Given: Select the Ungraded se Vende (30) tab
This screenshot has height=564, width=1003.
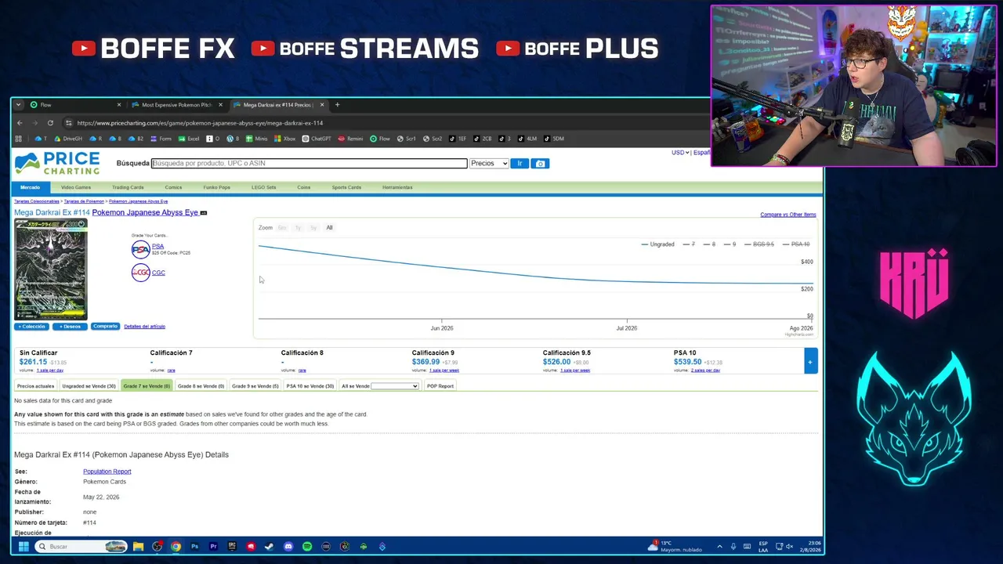Looking at the screenshot, I should pyautogui.click(x=89, y=386).
